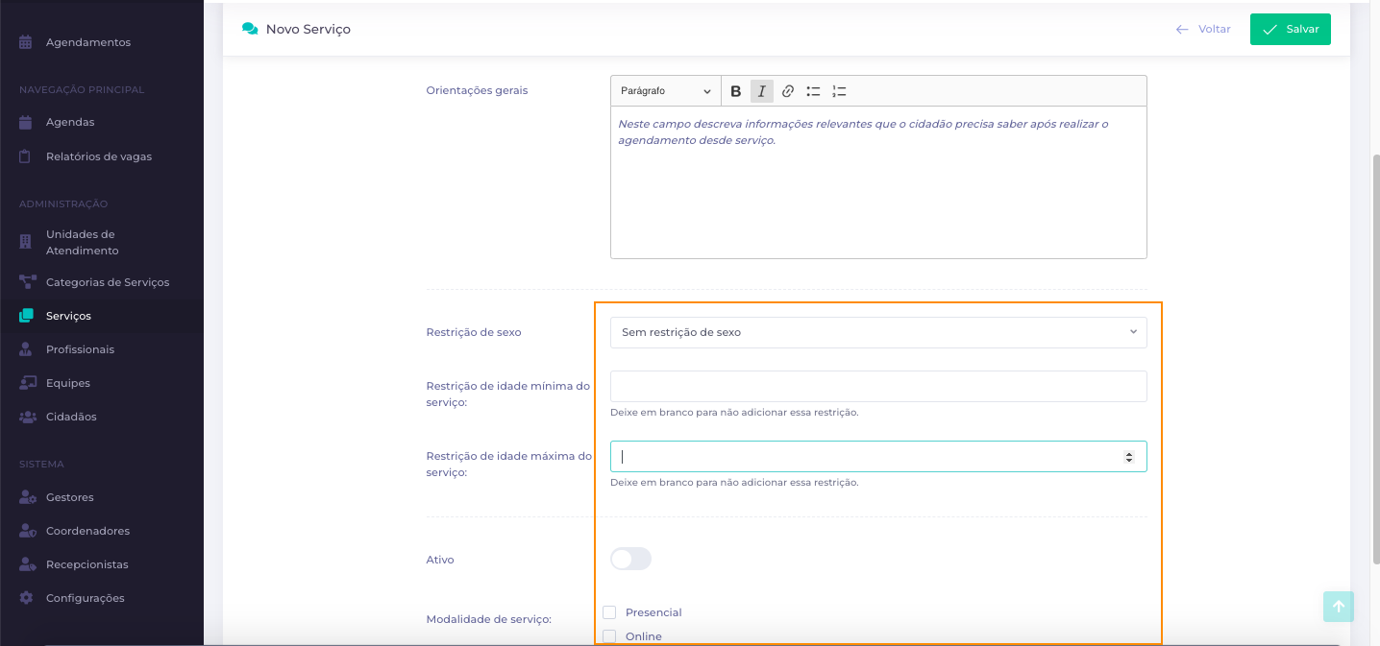Focus the Orientações gerais text area

[x=878, y=182]
